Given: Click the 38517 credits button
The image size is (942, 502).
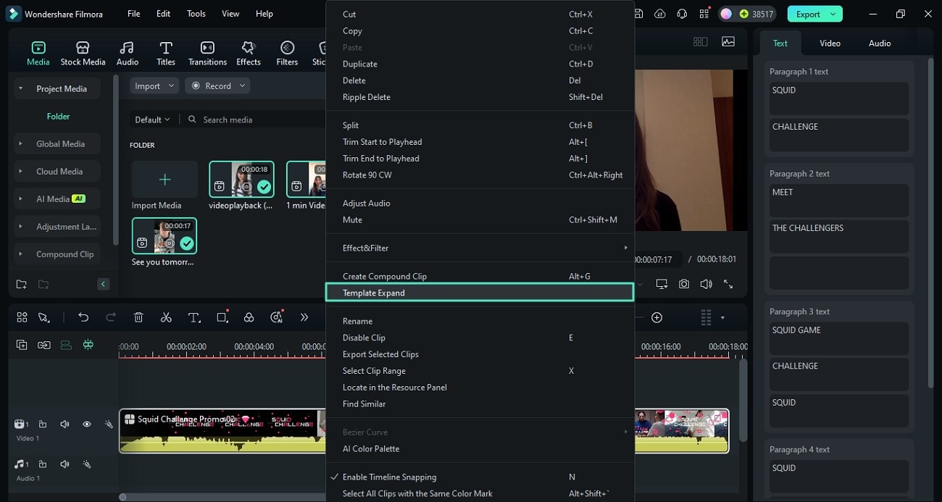Looking at the screenshot, I should [747, 14].
